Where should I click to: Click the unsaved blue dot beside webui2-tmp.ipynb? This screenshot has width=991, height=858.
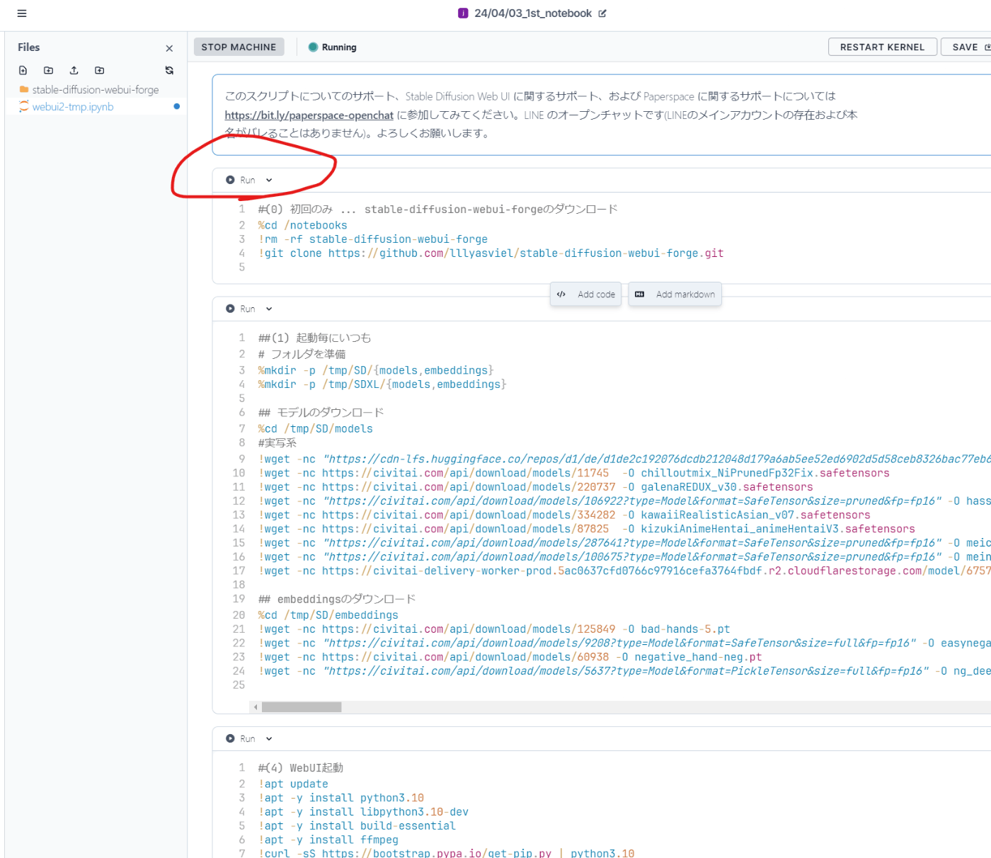[176, 106]
